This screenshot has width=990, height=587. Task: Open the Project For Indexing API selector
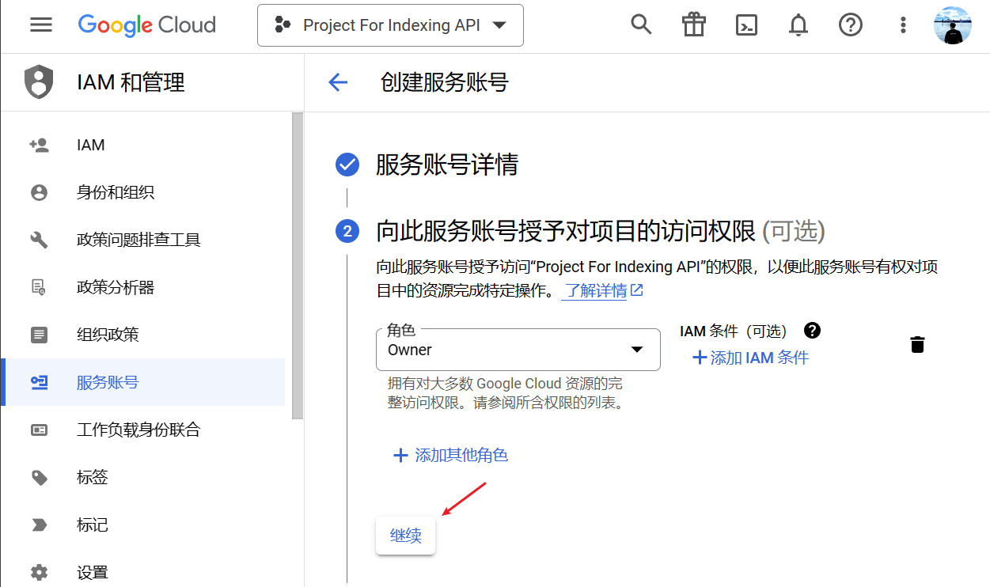click(x=390, y=25)
